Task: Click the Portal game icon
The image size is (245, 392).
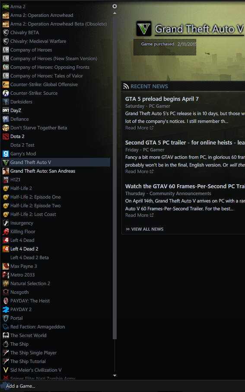Action: click(x=6, y=318)
